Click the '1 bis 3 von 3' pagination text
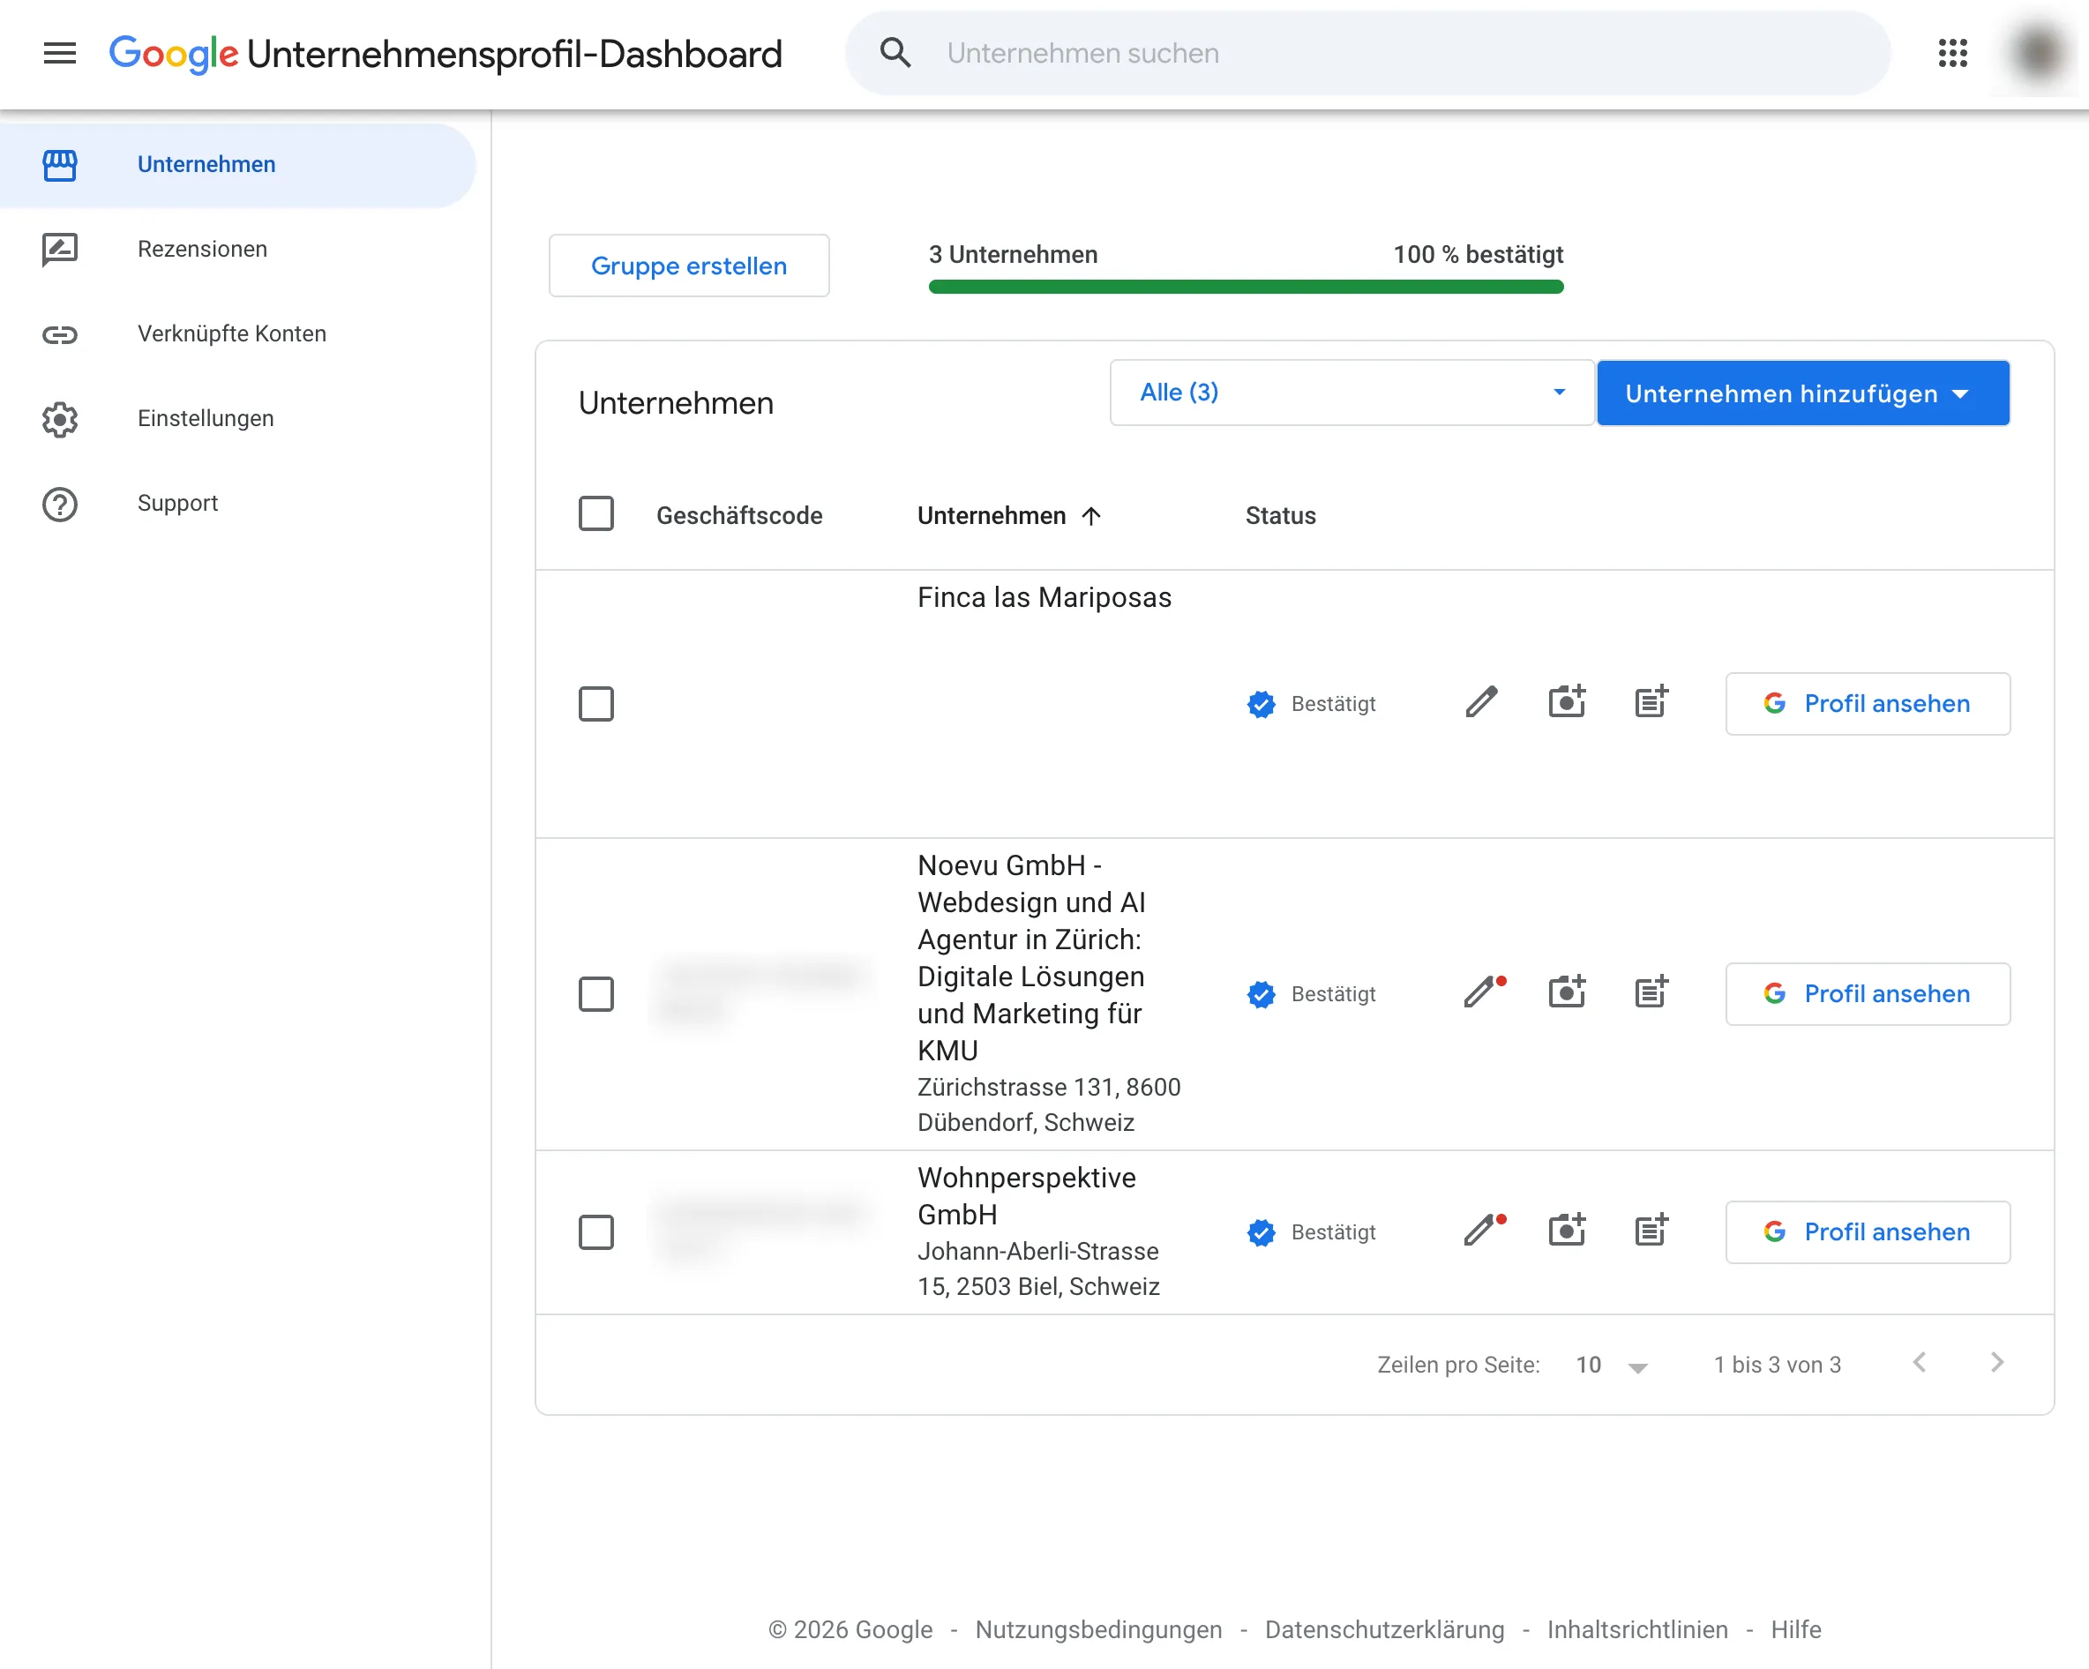Image resolution: width=2089 pixels, height=1669 pixels. pyautogui.click(x=1777, y=1366)
